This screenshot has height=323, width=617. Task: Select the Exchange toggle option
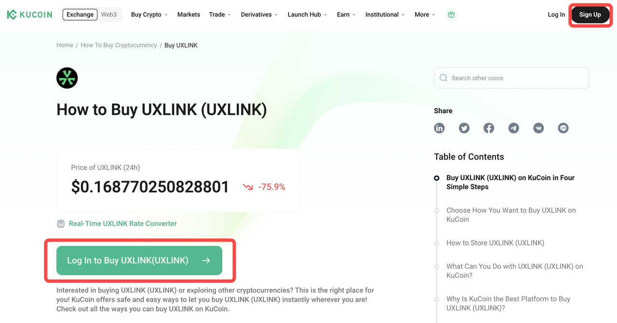[80, 14]
